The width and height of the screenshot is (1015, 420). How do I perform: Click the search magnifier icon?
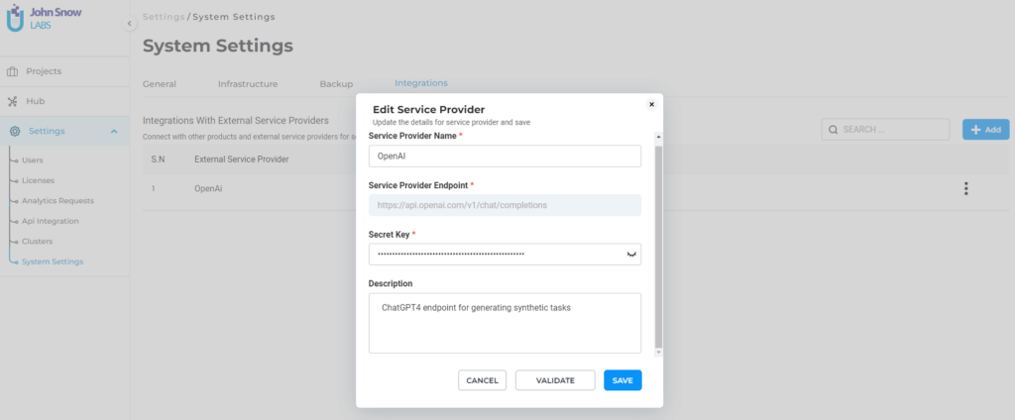834,130
